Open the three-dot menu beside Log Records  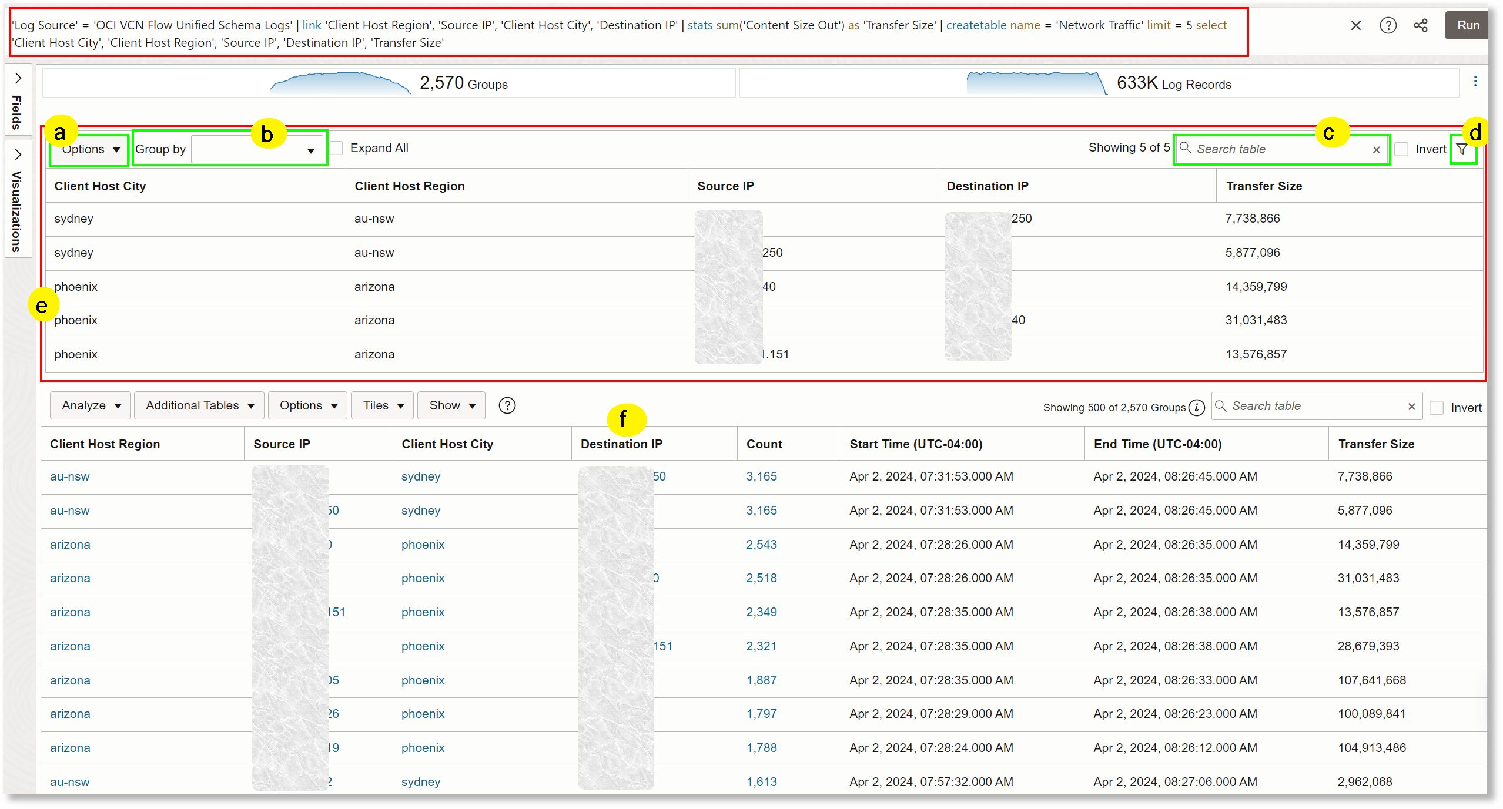click(1476, 82)
